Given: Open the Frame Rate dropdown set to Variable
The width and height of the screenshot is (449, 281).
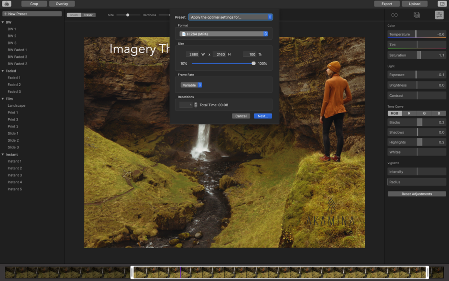Looking at the screenshot, I should [191, 85].
